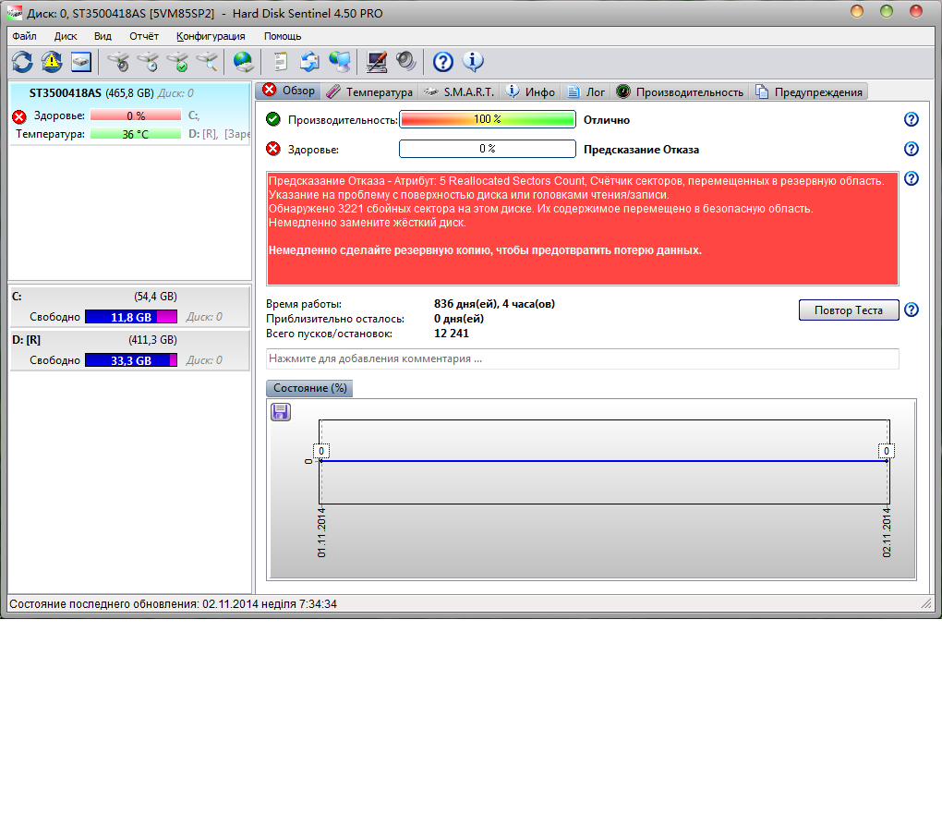Open the Предупреждения tab

click(x=809, y=91)
